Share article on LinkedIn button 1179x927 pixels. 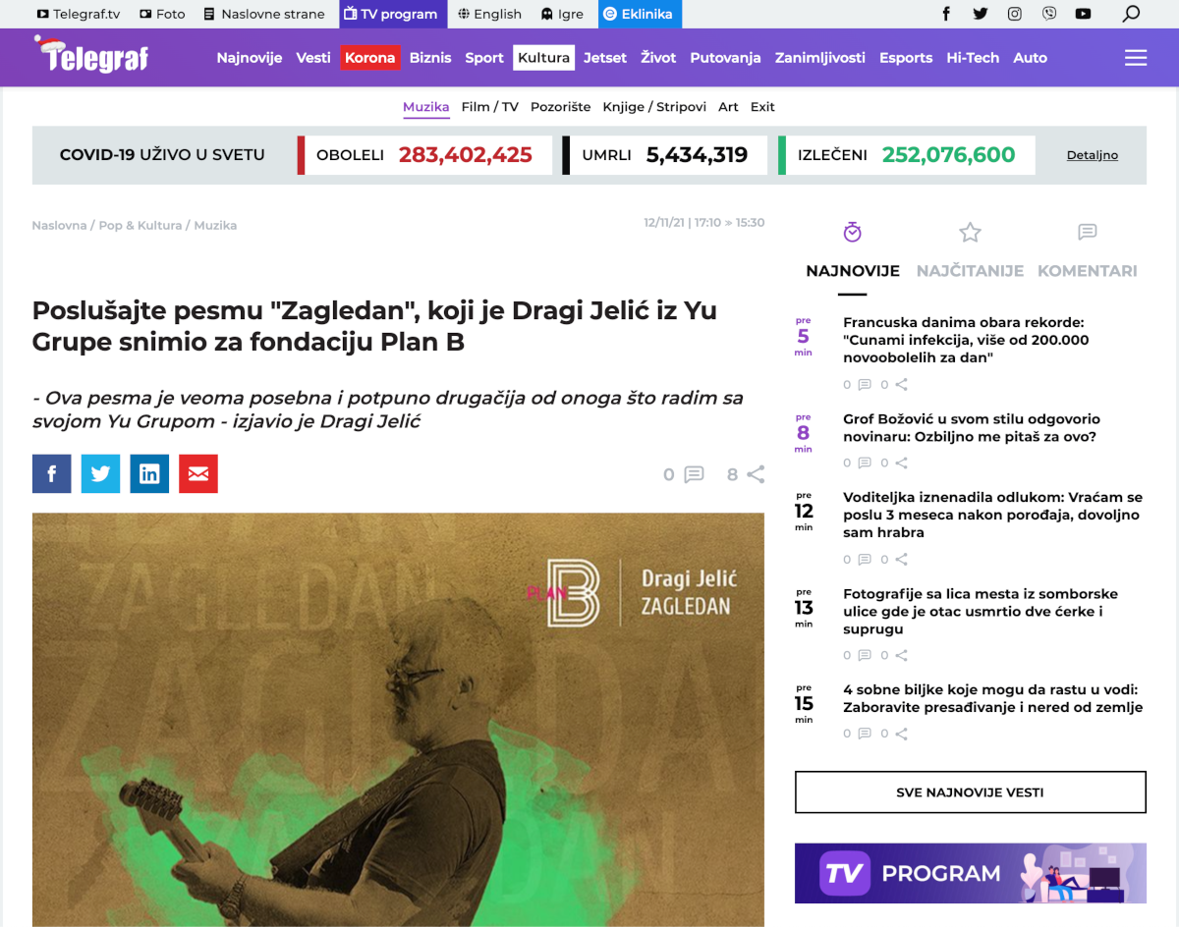pyautogui.click(x=149, y=473)
